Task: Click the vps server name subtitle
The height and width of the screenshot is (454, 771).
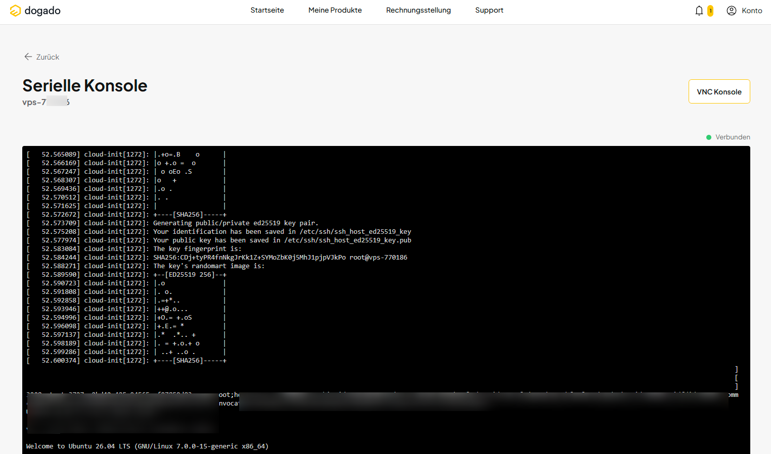Action: tap(46, 102)
